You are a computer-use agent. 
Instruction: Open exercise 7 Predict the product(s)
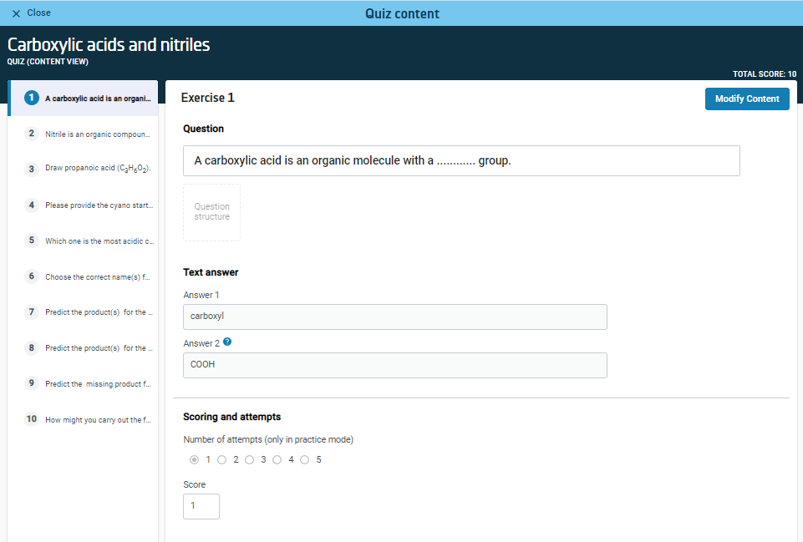pos(84,312)
